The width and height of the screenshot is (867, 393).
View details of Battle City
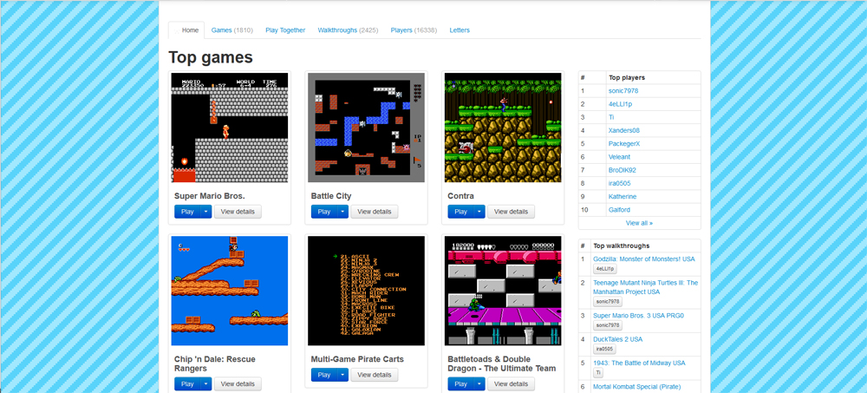tap(375, 212)
